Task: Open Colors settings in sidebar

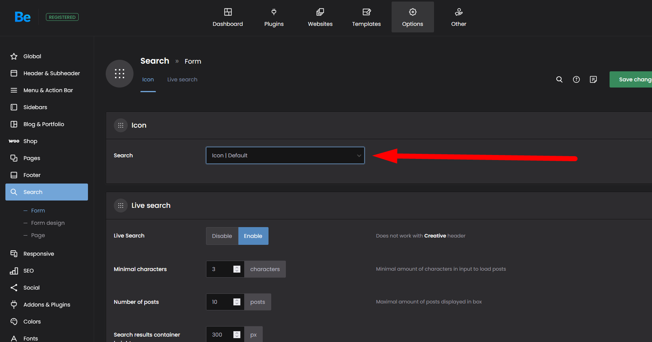Action: point(32,322)
